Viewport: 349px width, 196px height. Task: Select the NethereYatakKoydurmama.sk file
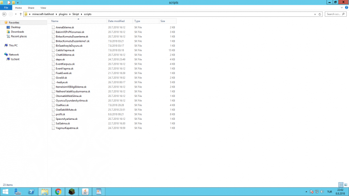coord(73,92)
